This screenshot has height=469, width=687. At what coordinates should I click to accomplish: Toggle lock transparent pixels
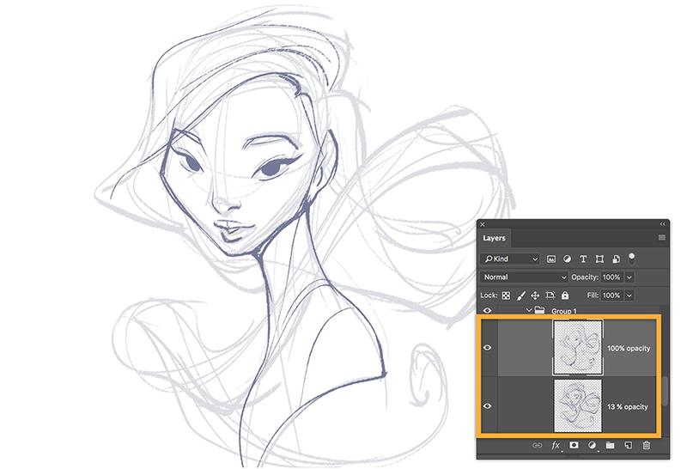click(506, 295)
